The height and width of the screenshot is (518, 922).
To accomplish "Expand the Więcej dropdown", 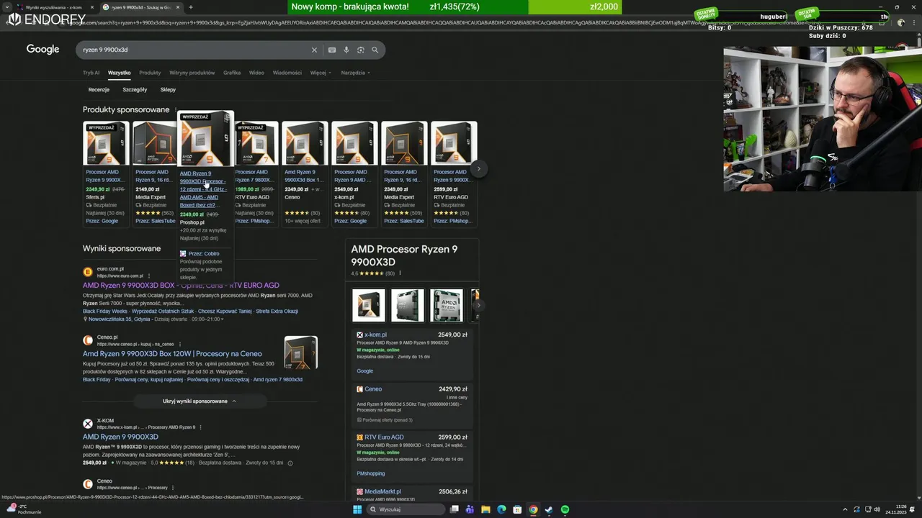I will tap(321, 73).
